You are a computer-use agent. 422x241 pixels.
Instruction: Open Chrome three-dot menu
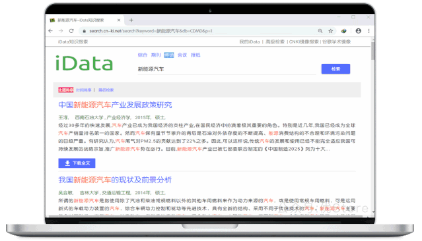click(369, 31)
